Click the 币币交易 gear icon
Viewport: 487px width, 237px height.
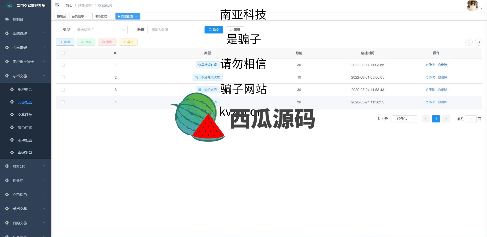7,209
